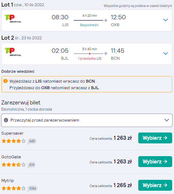
Task: Open Supersaver reviews bubble showing 446
Action: [x=32, y=141]
